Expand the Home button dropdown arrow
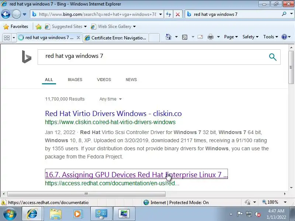Viewport: 295px width, 221px height. (176, 37)
